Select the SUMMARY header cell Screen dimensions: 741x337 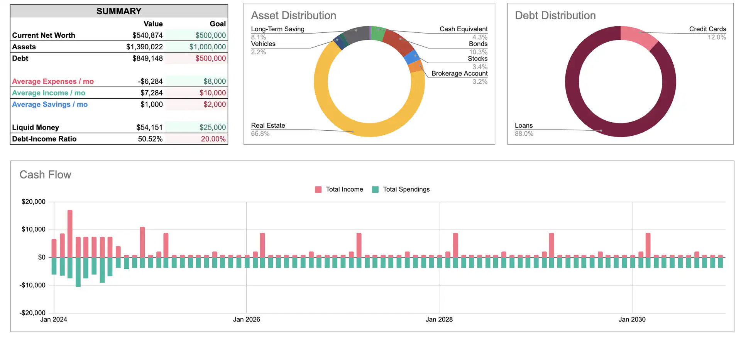(119, 11)
